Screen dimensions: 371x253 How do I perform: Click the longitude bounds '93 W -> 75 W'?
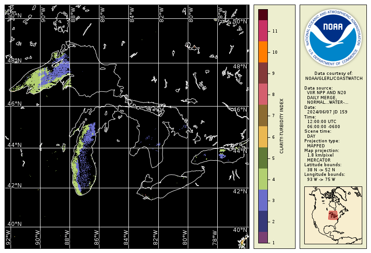click(321, 180)
